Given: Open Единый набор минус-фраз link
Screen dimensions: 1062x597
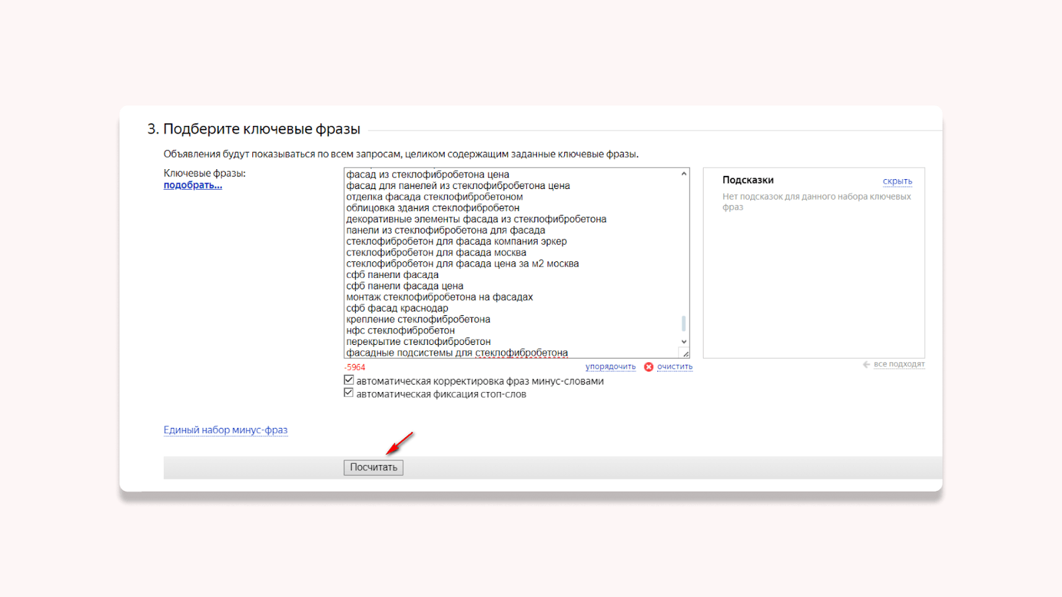Looking at the screenshot, I should [x=226, y=430].
